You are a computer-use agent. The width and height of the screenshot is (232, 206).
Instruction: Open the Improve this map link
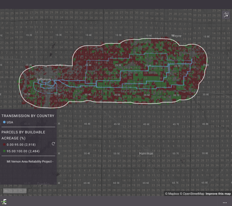tap(218, 194)
